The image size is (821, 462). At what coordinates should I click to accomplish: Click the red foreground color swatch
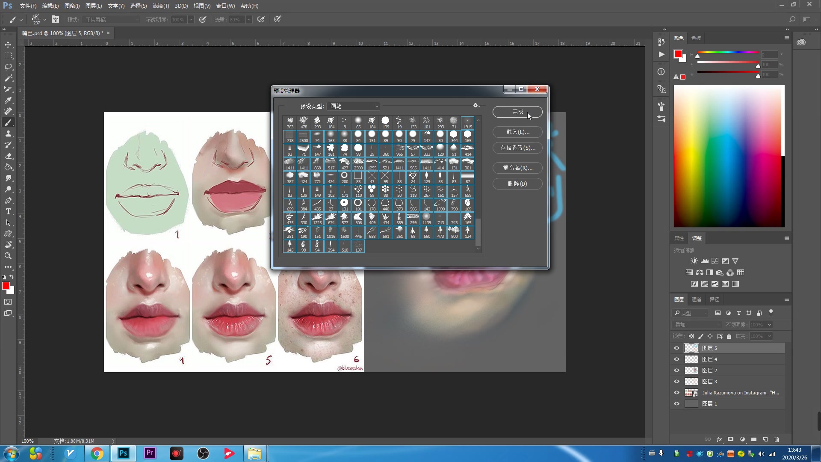pos(6,286)
